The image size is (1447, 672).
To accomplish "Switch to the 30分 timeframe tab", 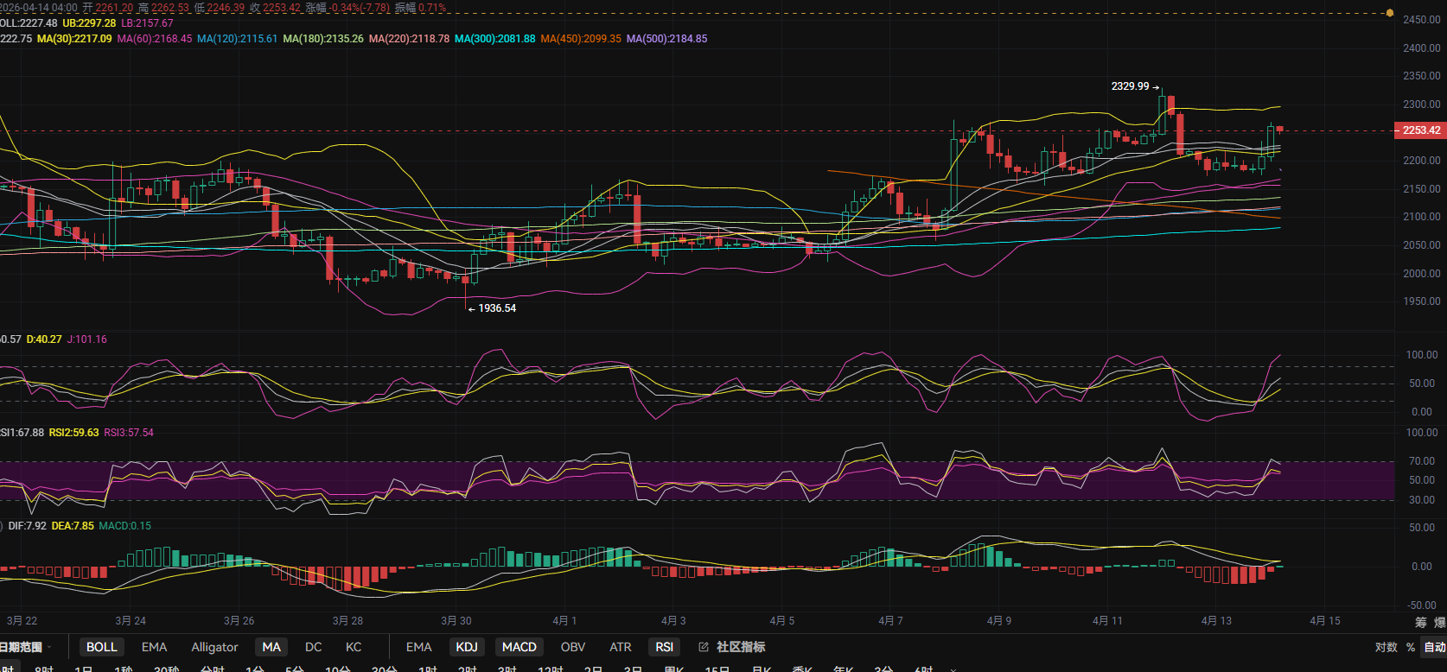I will (384, 669).
